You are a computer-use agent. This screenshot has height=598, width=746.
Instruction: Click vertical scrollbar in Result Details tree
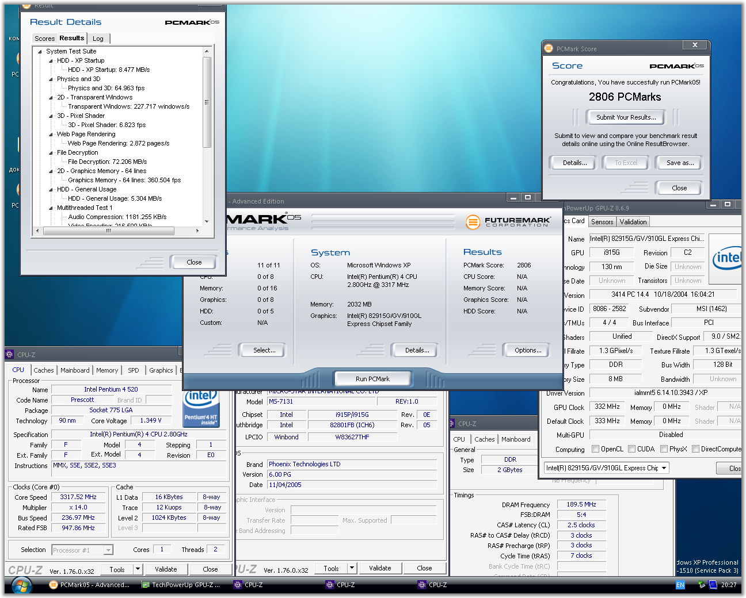207,102
